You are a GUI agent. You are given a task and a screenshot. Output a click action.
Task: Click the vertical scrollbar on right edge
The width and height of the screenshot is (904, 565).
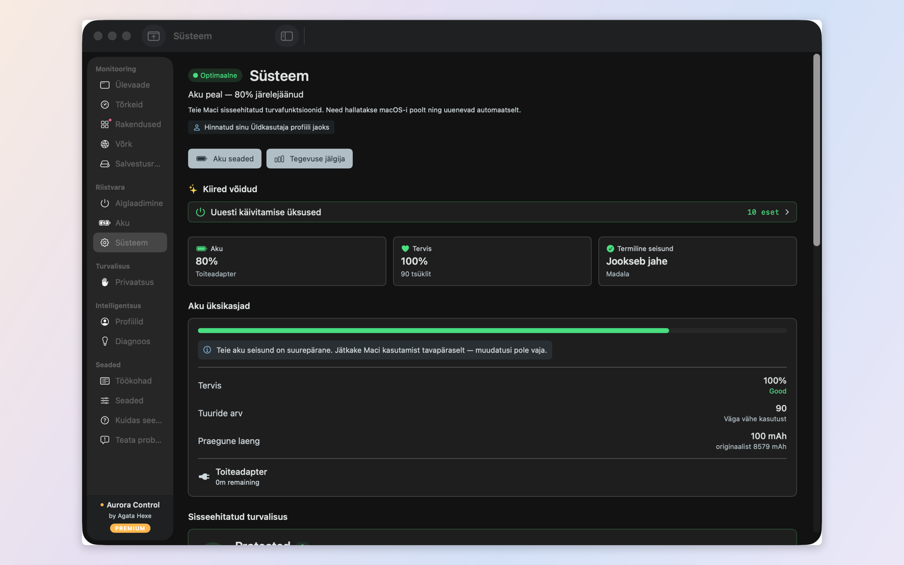[816, 150]
